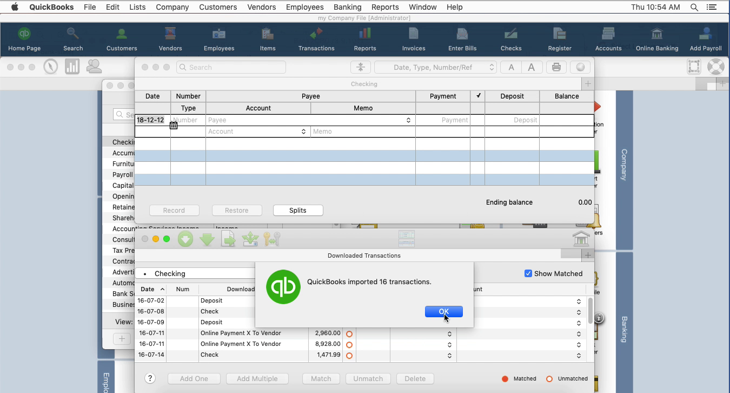Viewport: 730px width, 393px height.
Task: Click the collapse rows icon in Checking register
Action: point(360,67)
